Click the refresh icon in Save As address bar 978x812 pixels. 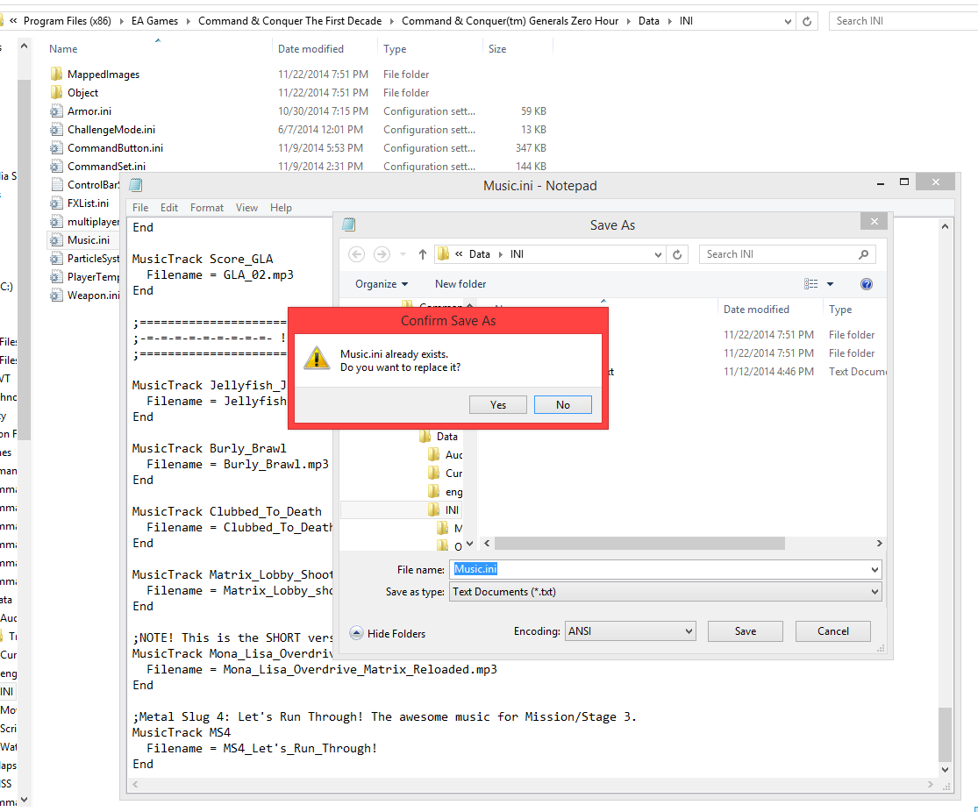(x=676, y=254)
